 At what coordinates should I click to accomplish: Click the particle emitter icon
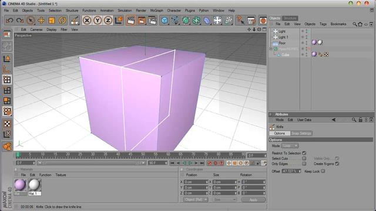pyautogui.click(x=228, y=21)
